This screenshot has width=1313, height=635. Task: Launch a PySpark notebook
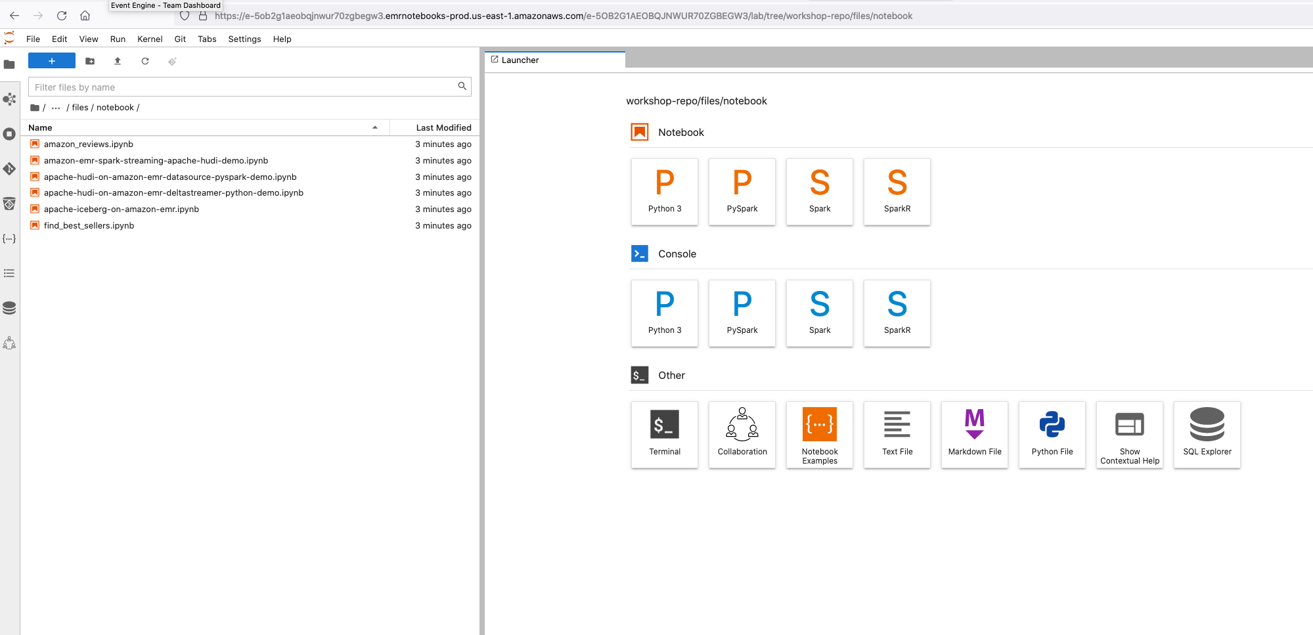tap(742, 192)
